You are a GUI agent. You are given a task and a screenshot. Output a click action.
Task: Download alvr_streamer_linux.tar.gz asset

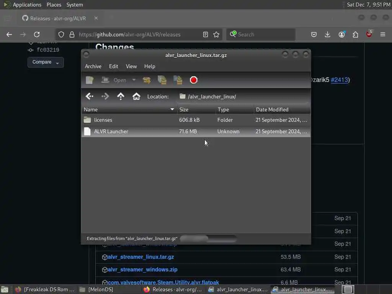coord(141,257)
